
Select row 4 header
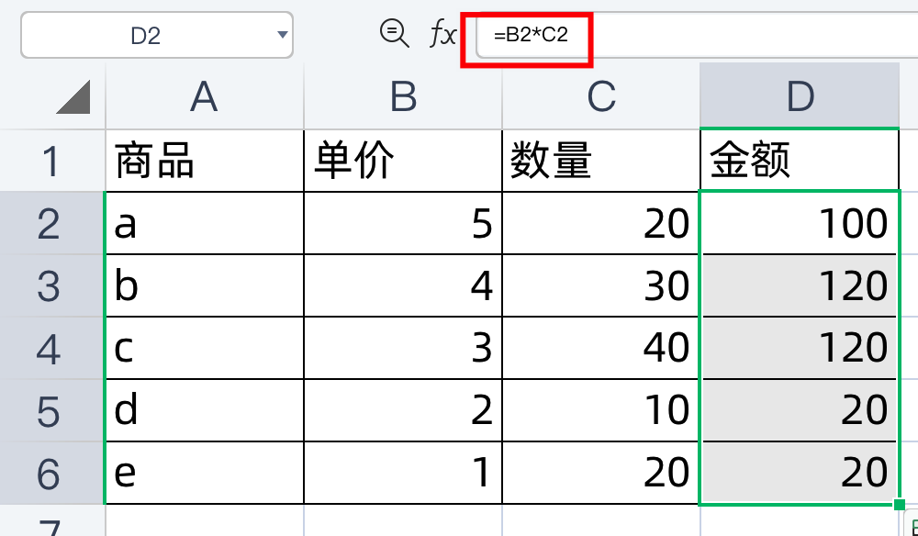click(51, 349)
